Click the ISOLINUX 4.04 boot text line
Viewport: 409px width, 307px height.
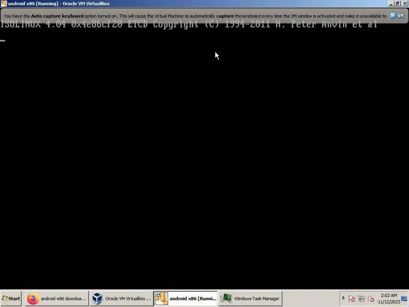189,24
